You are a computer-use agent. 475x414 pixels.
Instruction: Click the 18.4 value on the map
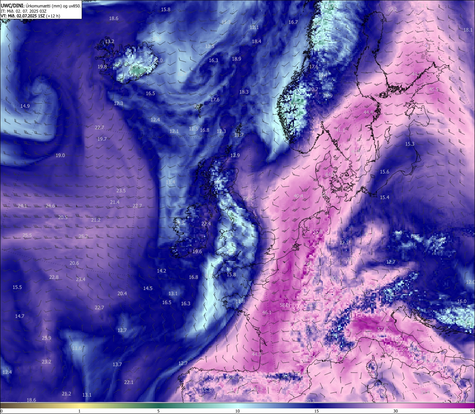pyautogui.click(x=256, y=42)
